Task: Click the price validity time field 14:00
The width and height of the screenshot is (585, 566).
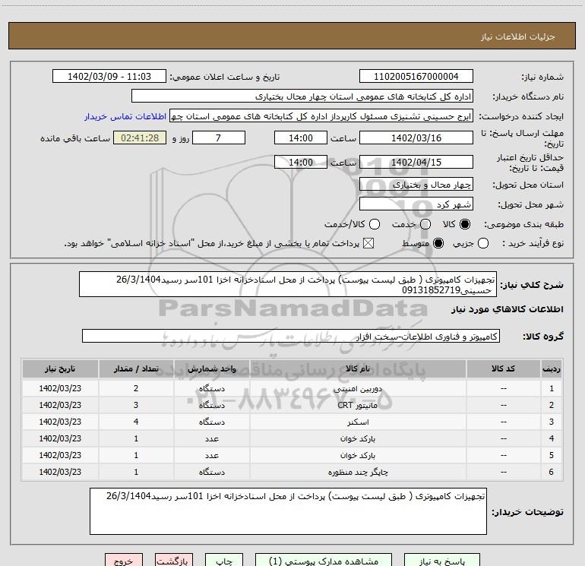Action: 301,162
